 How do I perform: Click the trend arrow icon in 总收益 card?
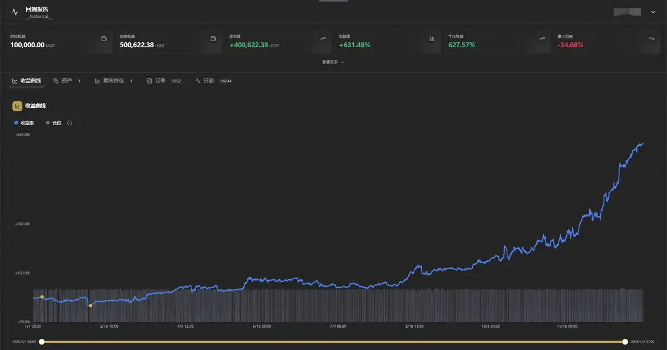coord(323,39)
